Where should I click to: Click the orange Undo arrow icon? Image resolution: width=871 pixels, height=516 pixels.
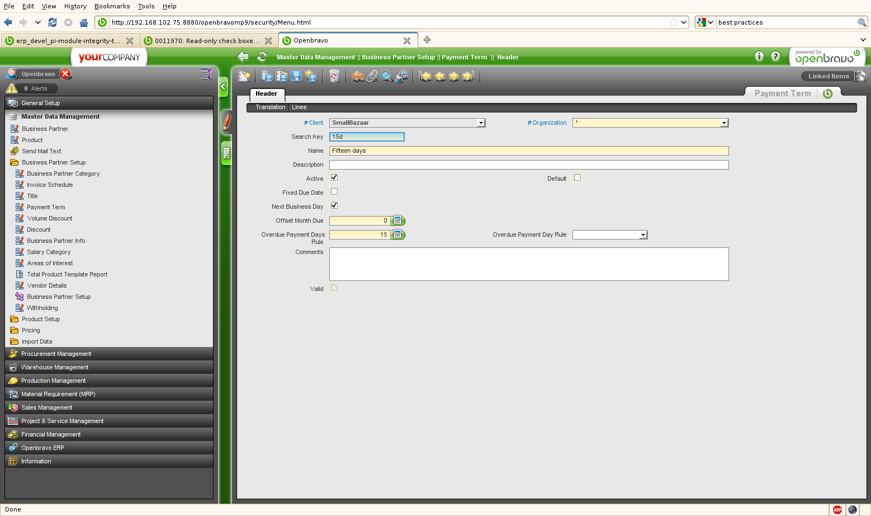point(358,76)
